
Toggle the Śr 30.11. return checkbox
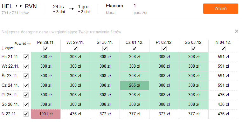[105, 49]
